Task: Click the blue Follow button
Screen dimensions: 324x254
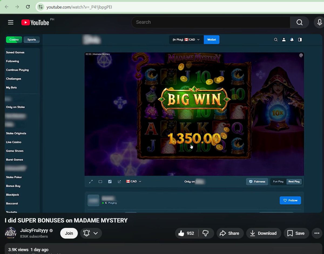Action: click(x=290, y=200)
